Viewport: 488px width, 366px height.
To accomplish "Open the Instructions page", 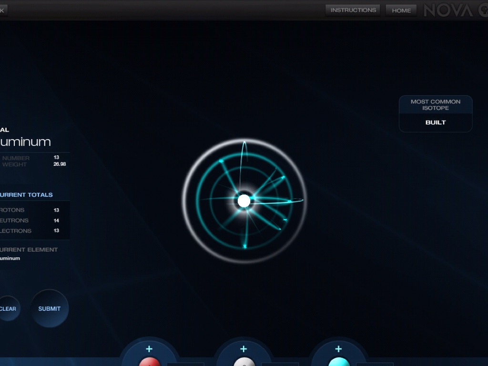I will 353,10.
